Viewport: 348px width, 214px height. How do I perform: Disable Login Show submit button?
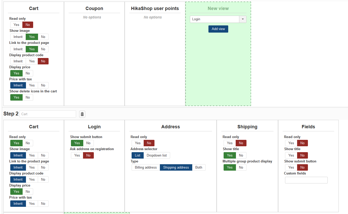[88, 143]
